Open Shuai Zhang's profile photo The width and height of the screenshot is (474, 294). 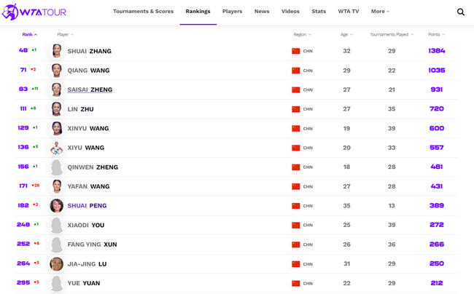point(57,51)
